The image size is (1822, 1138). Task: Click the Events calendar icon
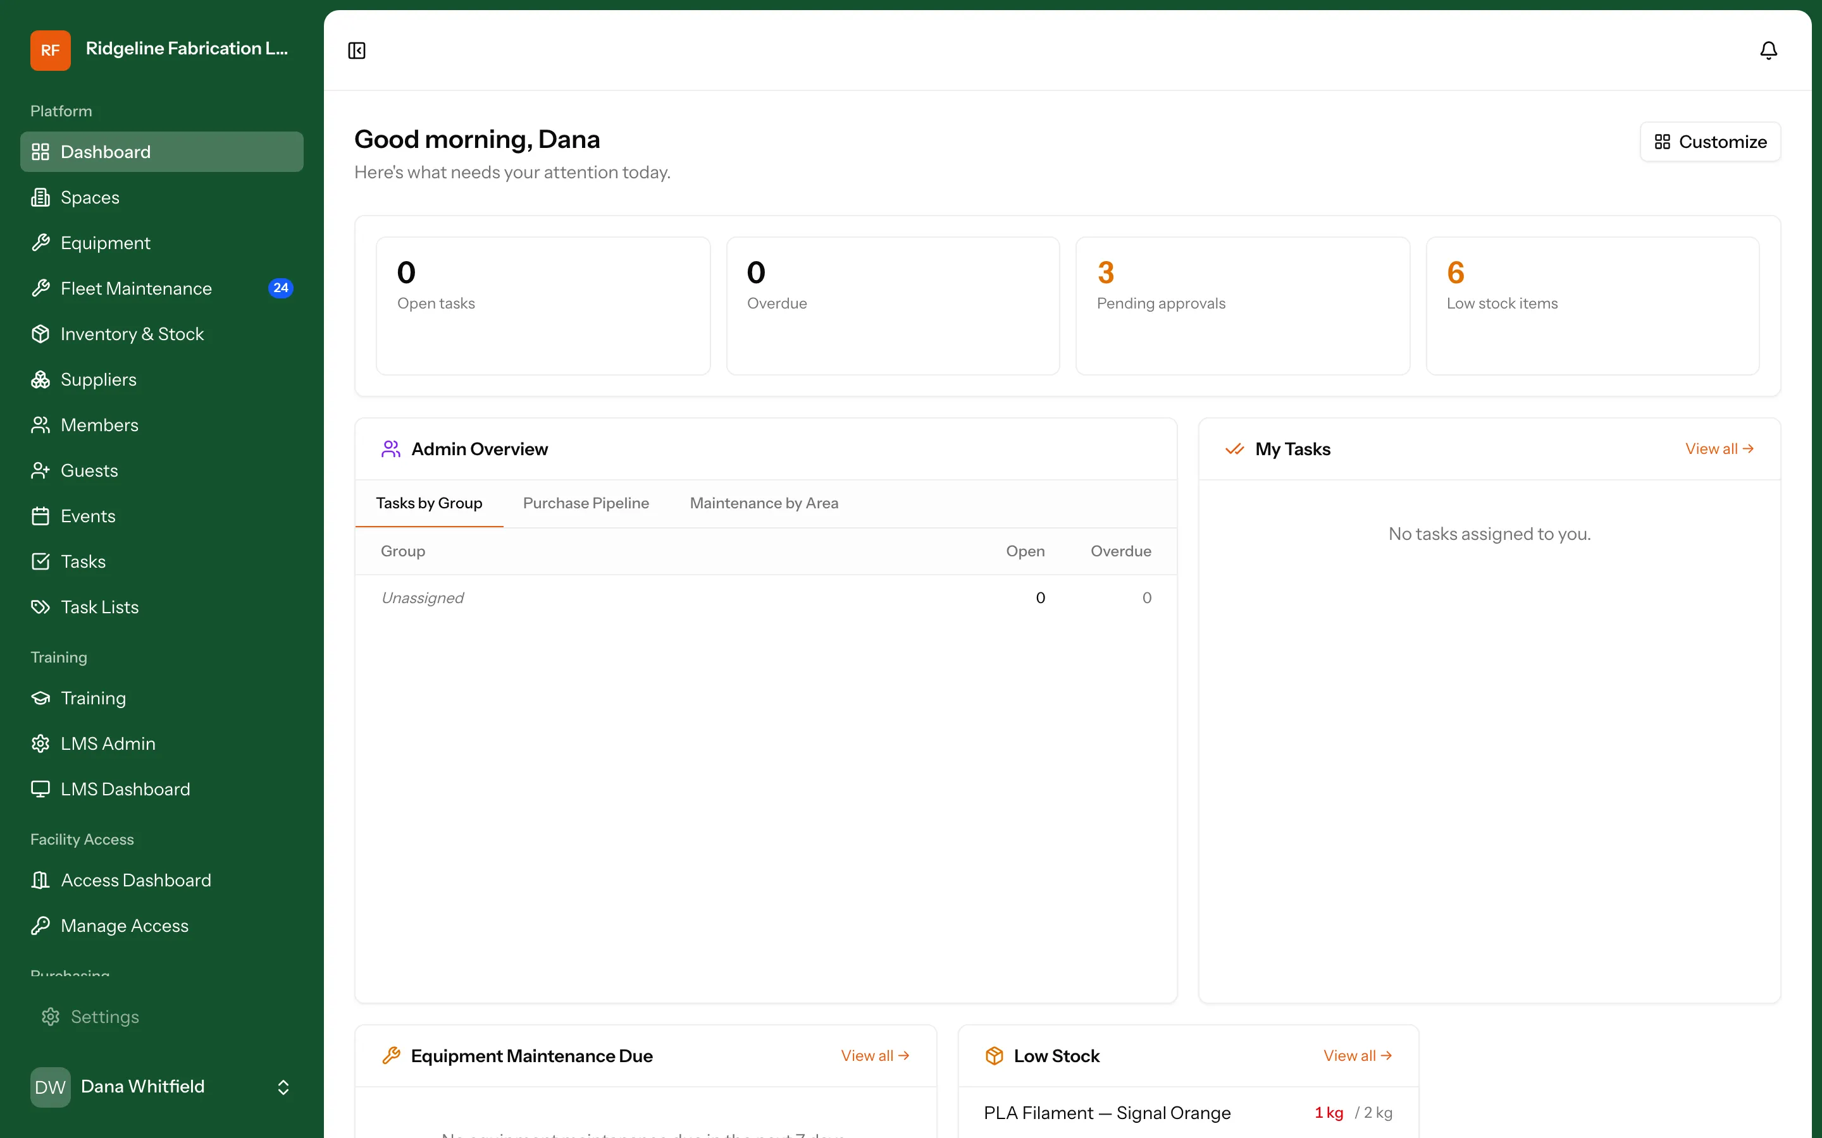(x=40, y=517)
